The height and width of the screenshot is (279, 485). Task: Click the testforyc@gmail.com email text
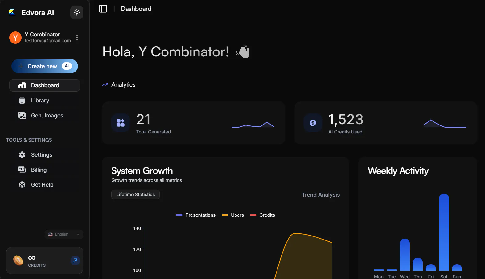48,41
